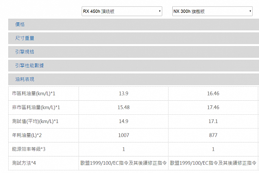Screen dimensions: 259x173
Task: Open the NX 300h 旗艦版 model dropdown
Action: (212, 11)
